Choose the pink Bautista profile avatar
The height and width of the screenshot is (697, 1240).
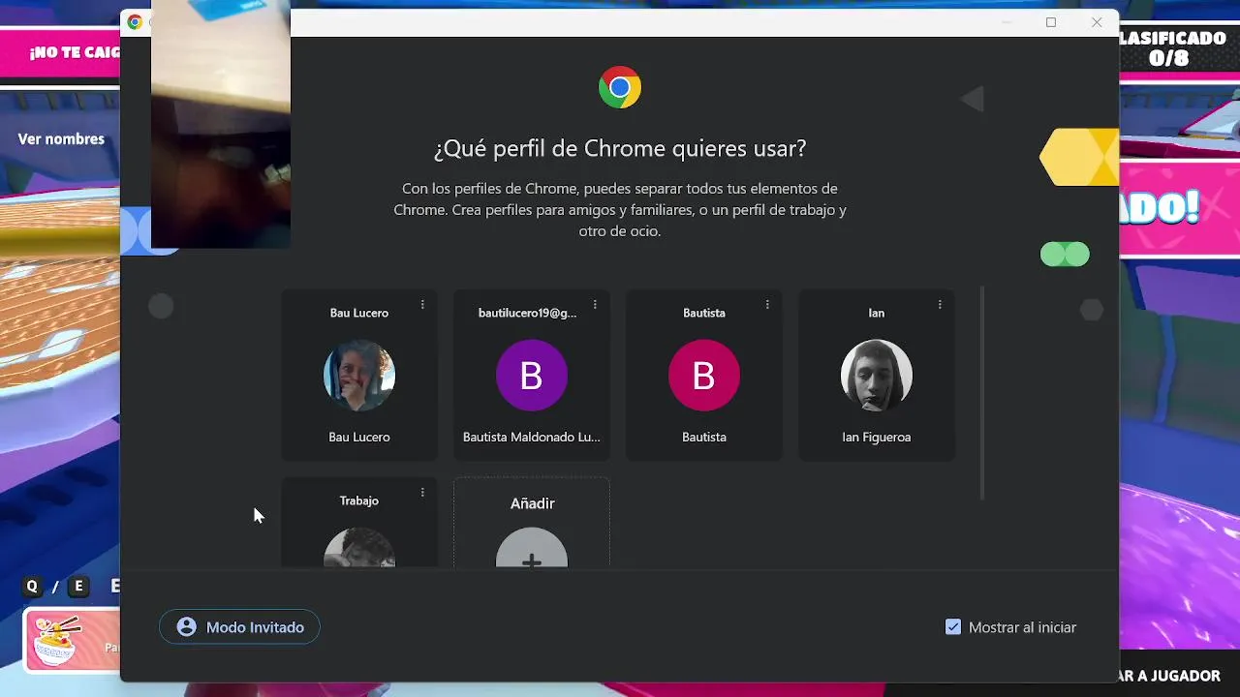(704, 376)
